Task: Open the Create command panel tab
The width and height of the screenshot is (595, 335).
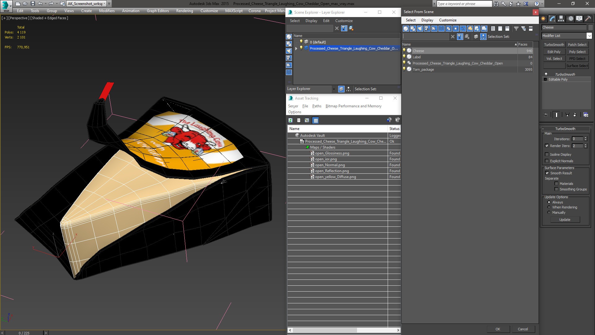Action: 543,19
